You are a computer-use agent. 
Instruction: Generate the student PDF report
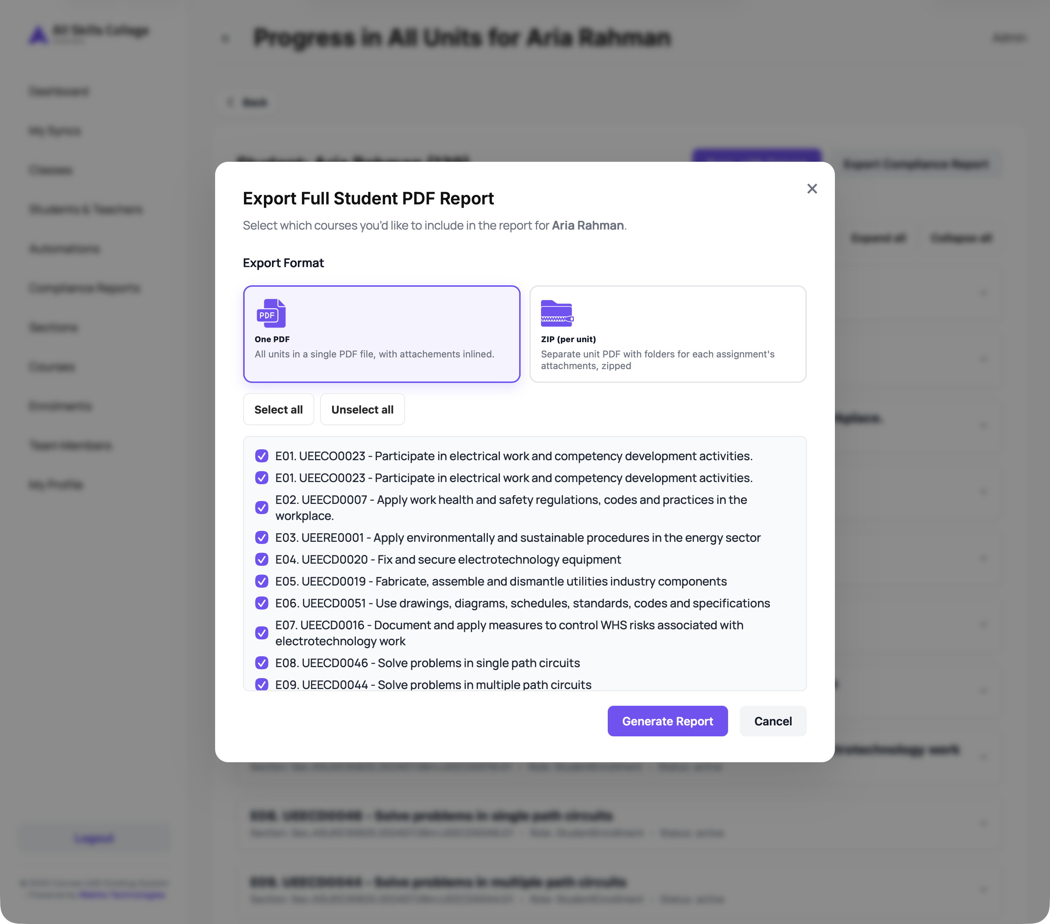coord(667,721)
